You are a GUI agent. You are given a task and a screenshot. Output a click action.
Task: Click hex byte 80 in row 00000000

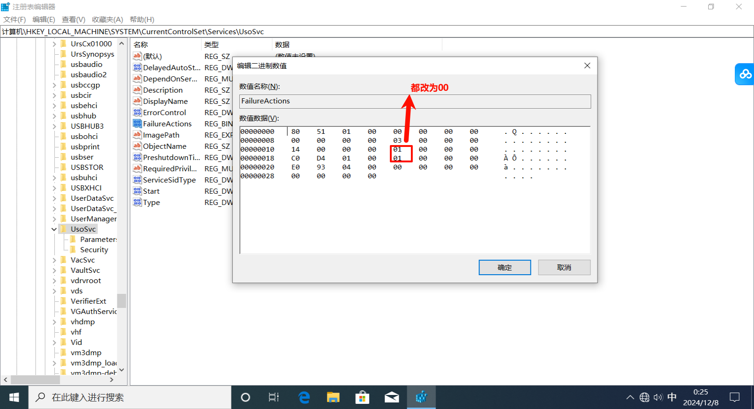click(295, 131)
